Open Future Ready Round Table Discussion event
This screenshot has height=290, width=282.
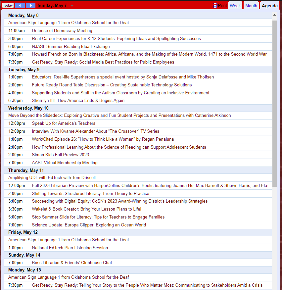[112, 85]
